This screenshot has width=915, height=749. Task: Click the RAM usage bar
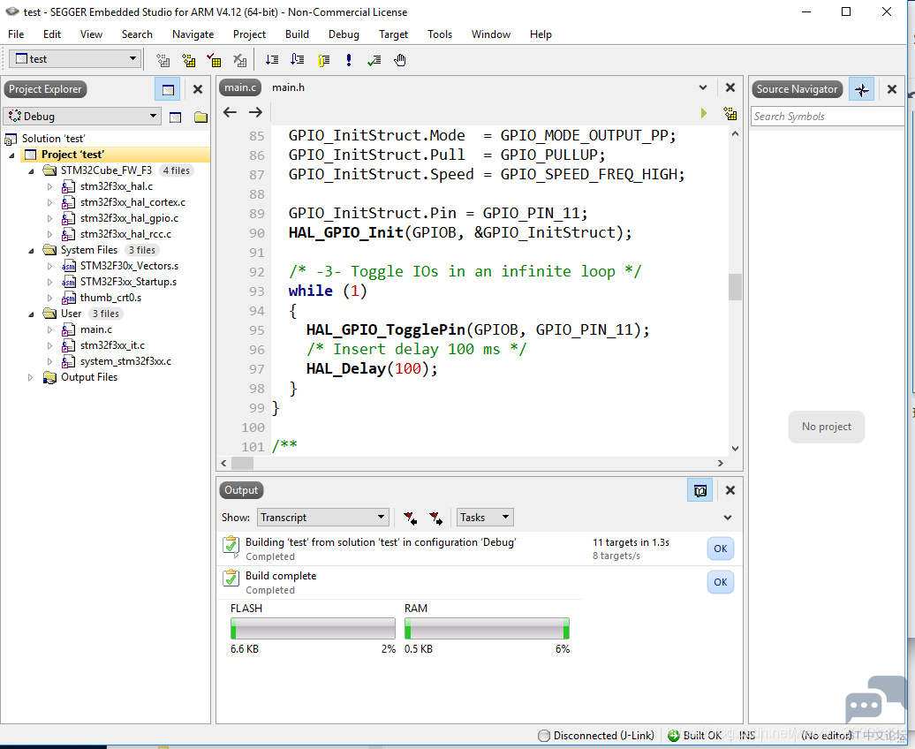tap(487, 629)
